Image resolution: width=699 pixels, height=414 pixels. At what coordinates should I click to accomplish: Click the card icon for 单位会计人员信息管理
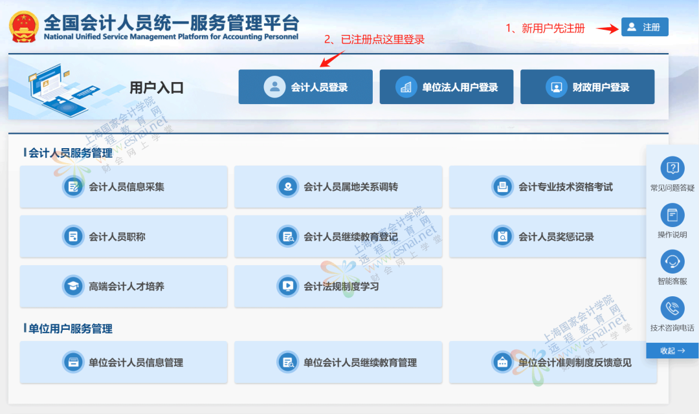[73, 362]
